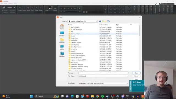Open Microsoft Edge from the taskbar
The height and width of the screenshot is (99, 176).
coord(72,96)
